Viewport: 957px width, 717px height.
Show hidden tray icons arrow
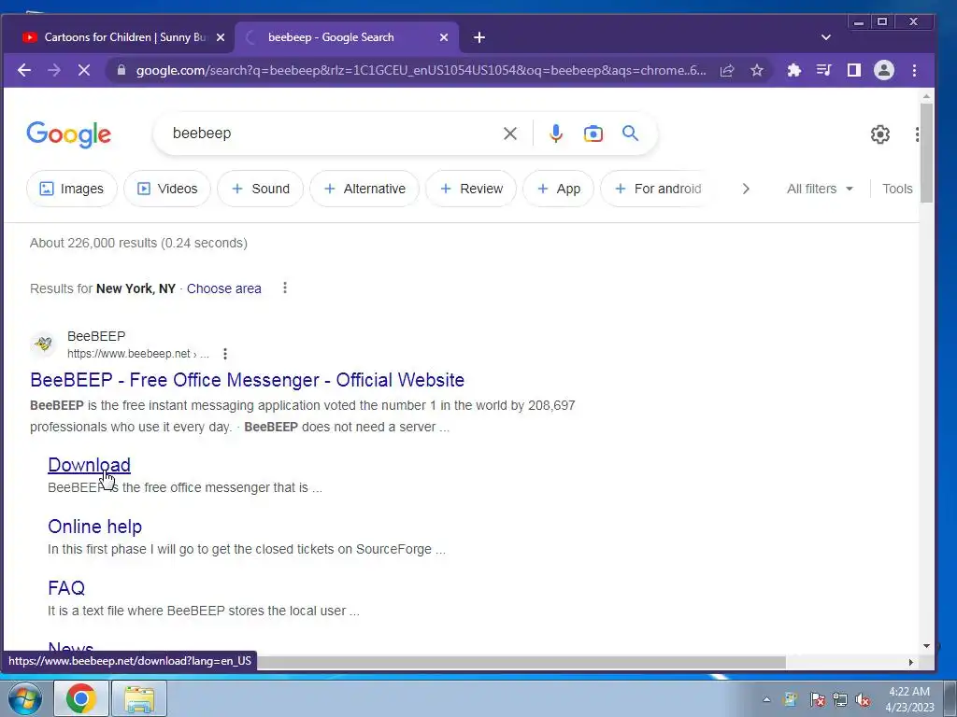pos(766,699)
